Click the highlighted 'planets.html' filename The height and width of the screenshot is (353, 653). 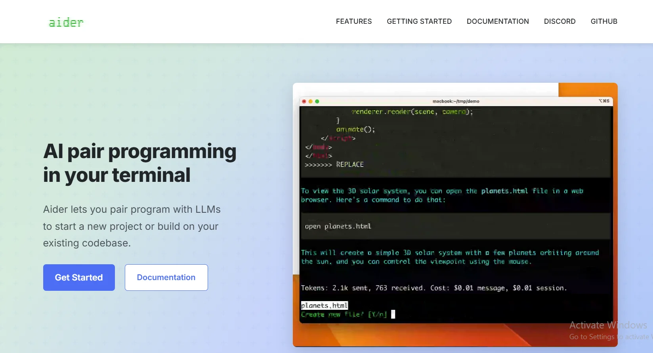[x=324, y=305]
